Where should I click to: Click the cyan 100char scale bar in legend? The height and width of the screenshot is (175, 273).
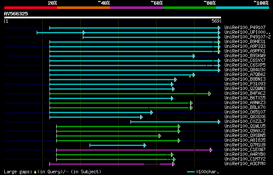coord(191,172)
